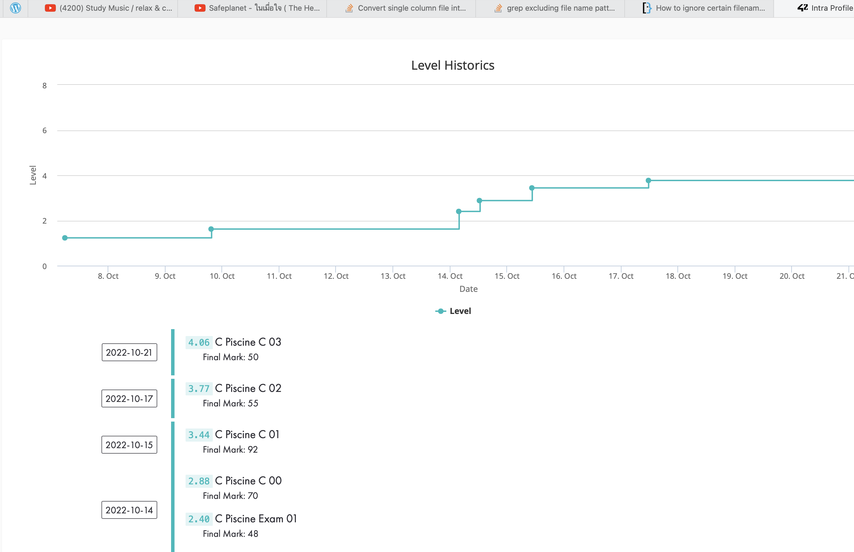
Task: Click the 42 logo on Intra Profile tab
Action: pos(802,8)
